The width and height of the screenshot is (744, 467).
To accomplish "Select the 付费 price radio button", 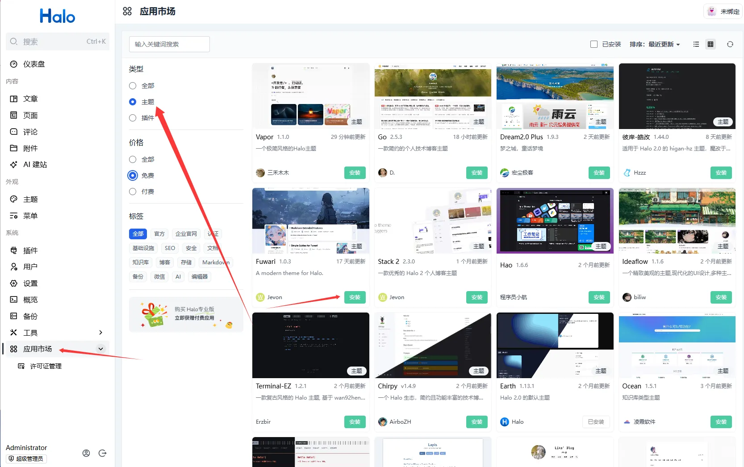I will click(x=133, y=192).
